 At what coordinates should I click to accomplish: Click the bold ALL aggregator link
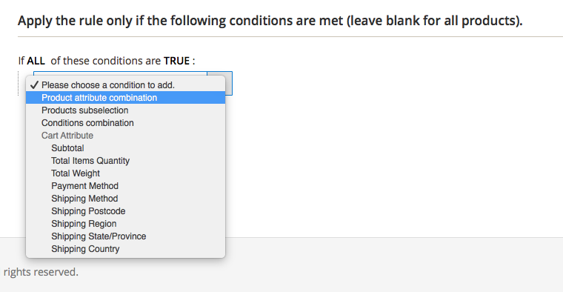pyautogui.click(x=36, y=61)
